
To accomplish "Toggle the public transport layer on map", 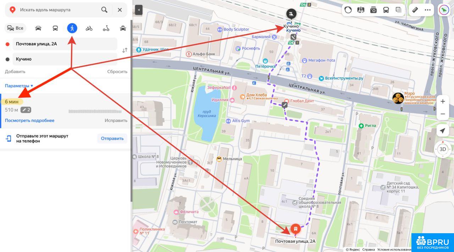I will point(386,10).
